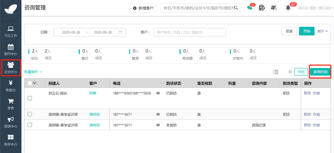
Task: Click the 客户 name search field
Action: pyautogui.click(x=190, y=32)
